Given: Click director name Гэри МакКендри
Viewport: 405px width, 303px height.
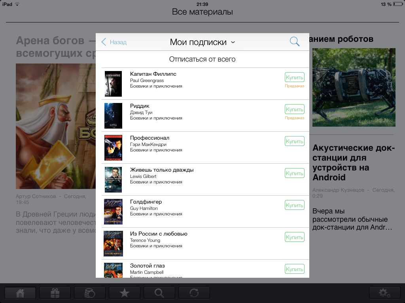Looking at the screenshot, I should click(x=148, y=144).
